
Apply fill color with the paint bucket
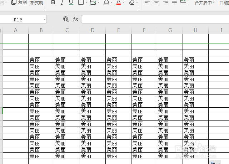point(106,2)
